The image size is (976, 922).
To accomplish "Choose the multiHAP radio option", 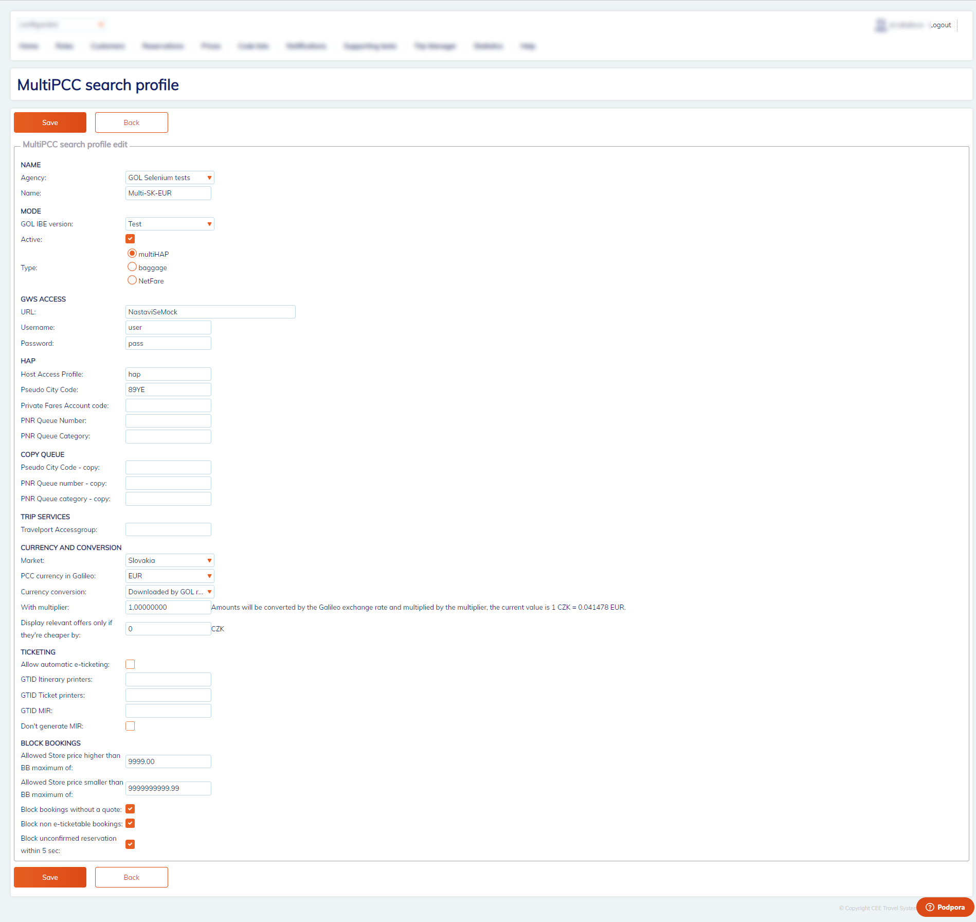I will pos(132,254).
